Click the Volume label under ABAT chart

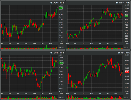[x=61, y=48]
